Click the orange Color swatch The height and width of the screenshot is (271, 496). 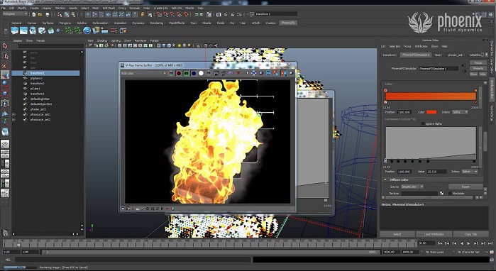(431, 112)
